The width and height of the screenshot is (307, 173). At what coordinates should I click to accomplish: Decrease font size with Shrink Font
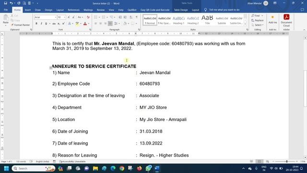(73, 17)
